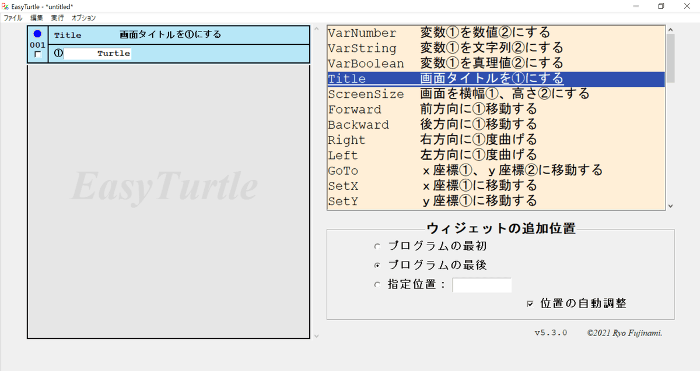
Task: Choose the 指定位置 radio button
Action: click(377, 285)
